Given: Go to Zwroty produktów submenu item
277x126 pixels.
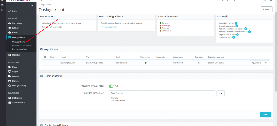Looking at the screenshot, I should [20, 49].
